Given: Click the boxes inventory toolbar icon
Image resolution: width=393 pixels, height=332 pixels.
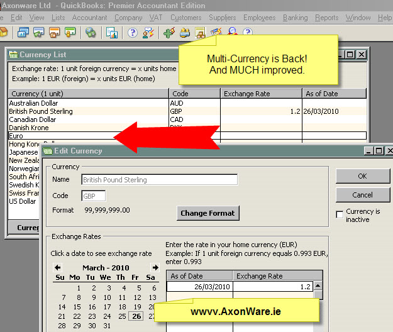Looking at the screenshot, I should point(200,33).
